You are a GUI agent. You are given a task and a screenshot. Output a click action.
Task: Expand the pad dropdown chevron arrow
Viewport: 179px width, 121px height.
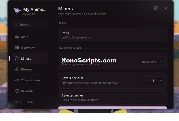click(161, 62)
